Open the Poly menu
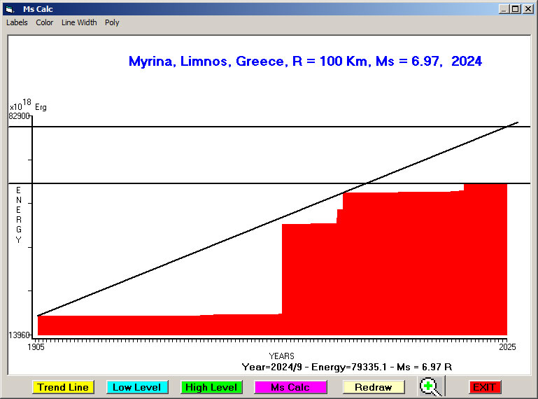Image resolution: width=538 pixels, height=399 pixels. (112, 22)
